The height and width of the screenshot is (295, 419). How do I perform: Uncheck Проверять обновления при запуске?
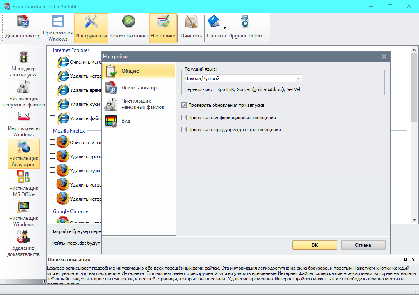(184, 106)
